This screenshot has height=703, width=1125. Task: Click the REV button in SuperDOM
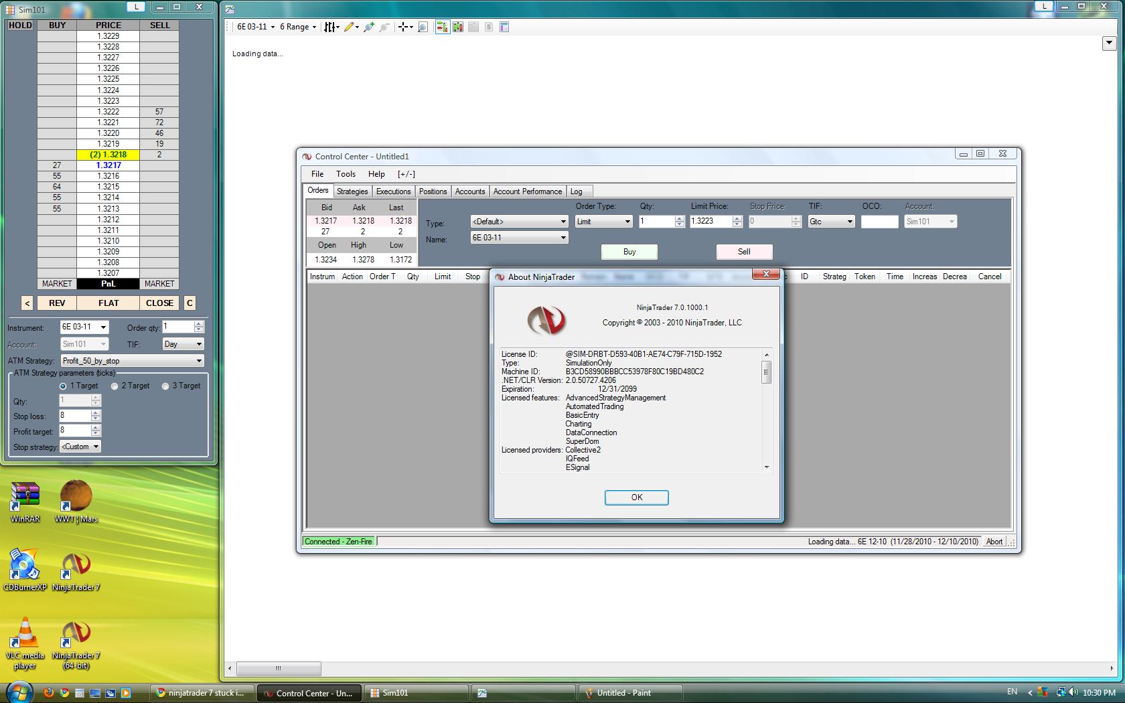coord(57,303)
